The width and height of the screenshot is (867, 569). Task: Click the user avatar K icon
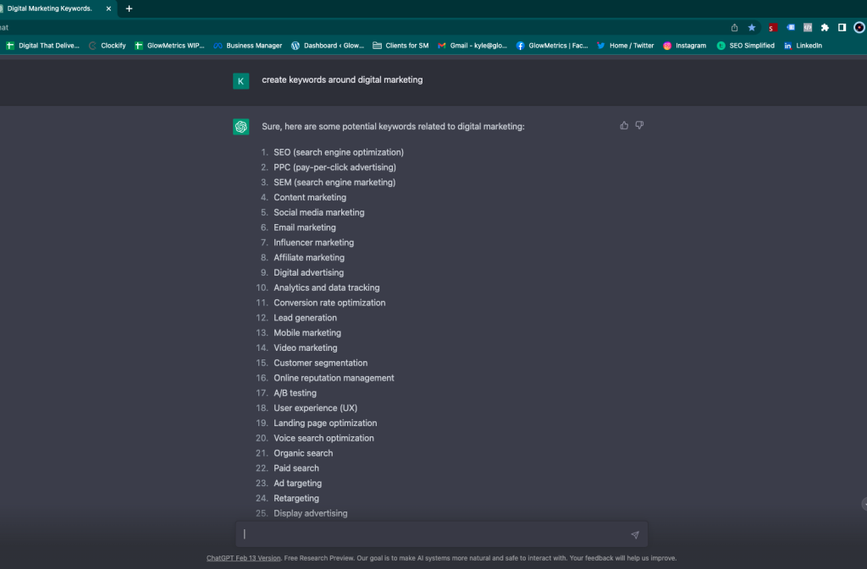click(241, 81)
